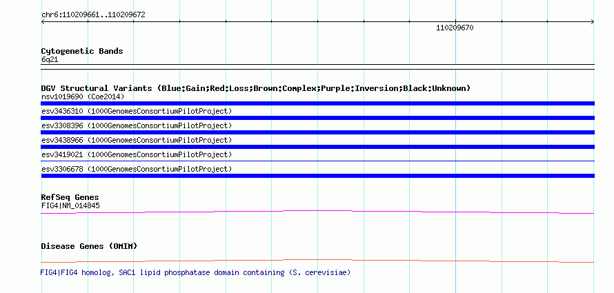
Task: Select the Disease Genes (OMIM) heading
Action: 89,246
